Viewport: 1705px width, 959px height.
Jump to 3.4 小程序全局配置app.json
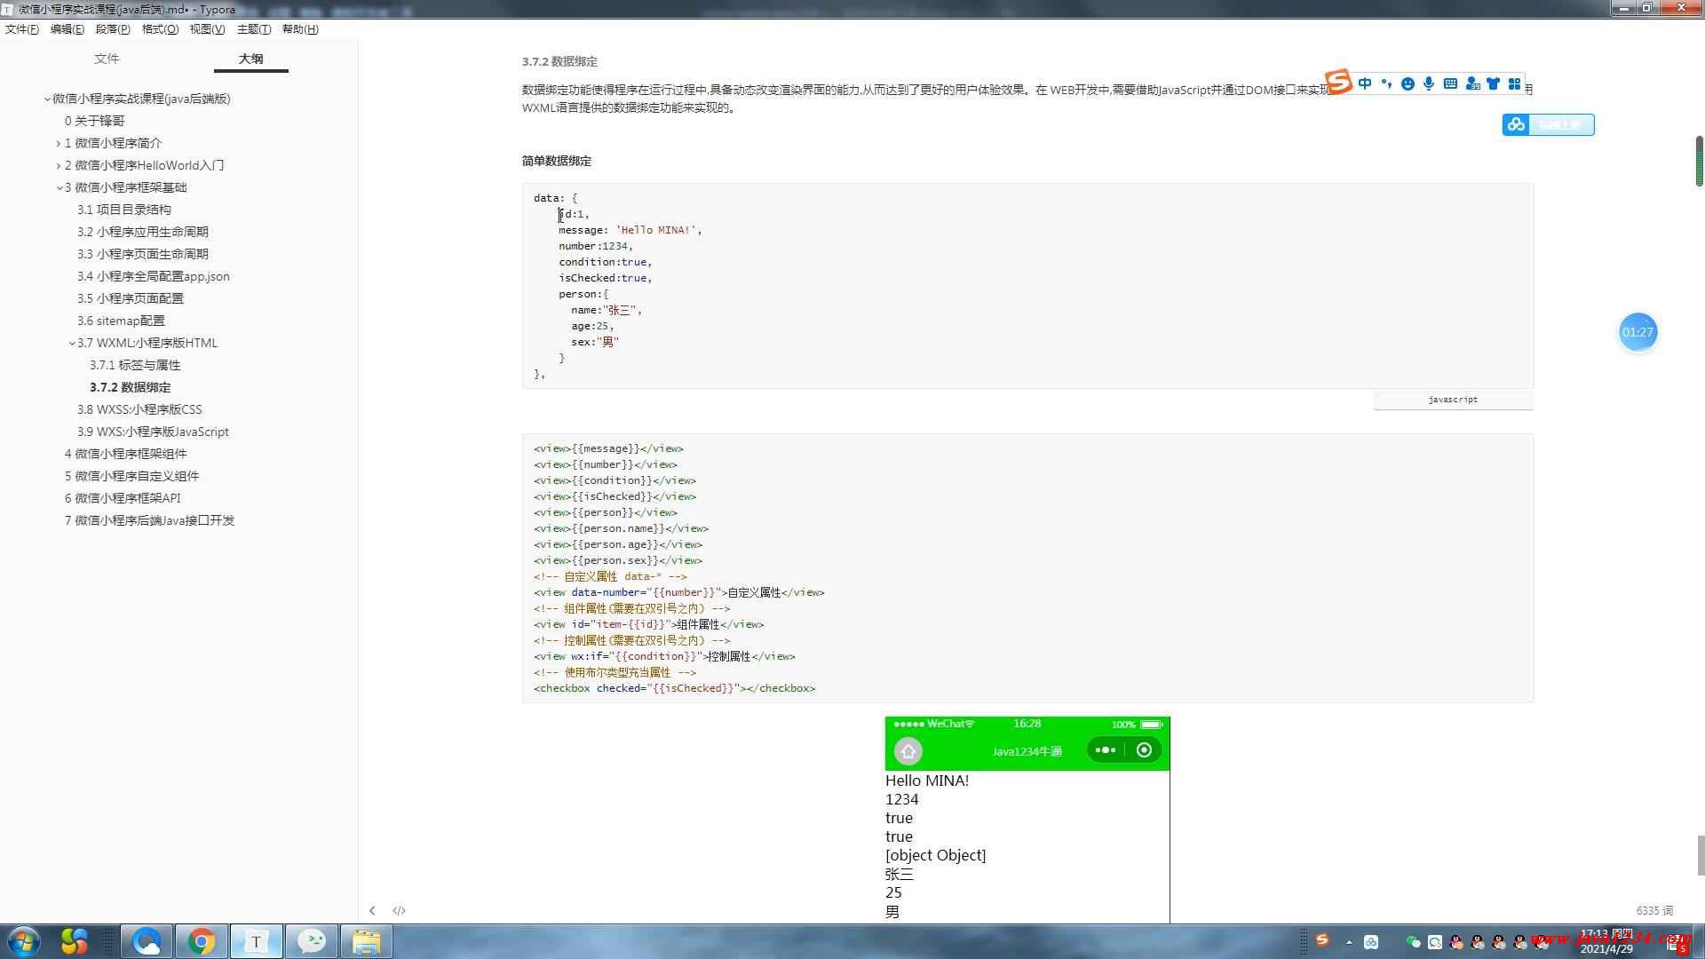point(153,276)
